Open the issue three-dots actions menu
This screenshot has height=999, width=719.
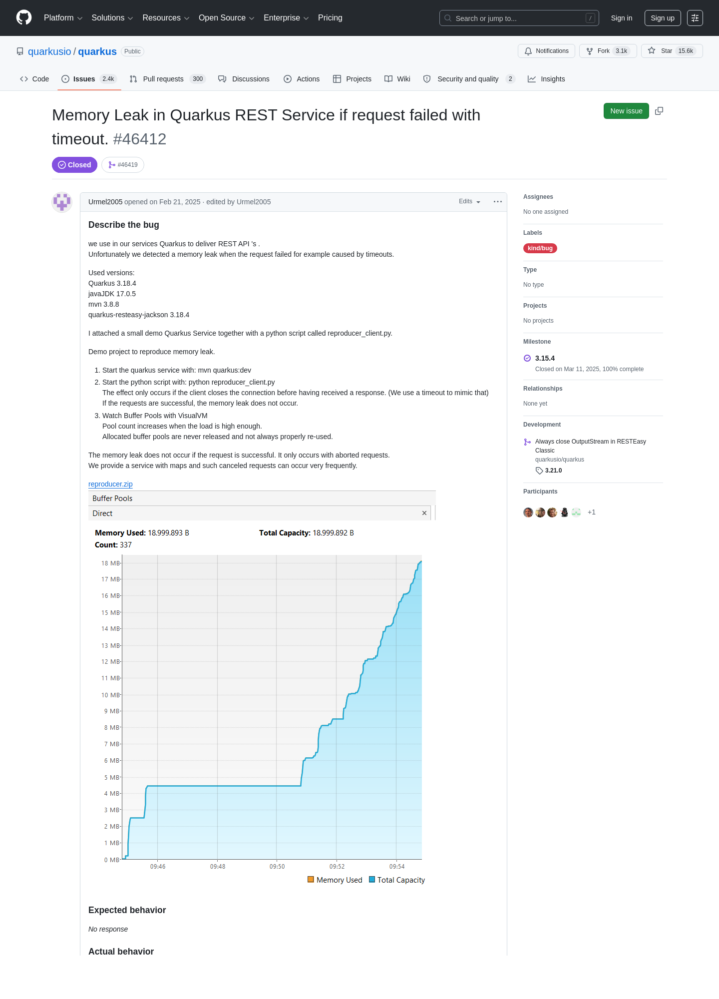coord(498,202)
